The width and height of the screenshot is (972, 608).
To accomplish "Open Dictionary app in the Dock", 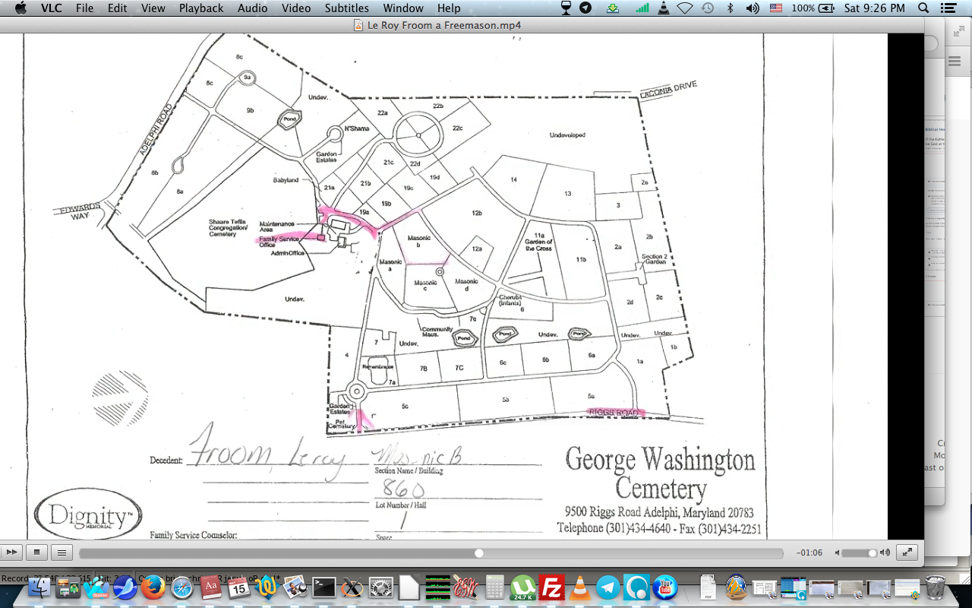I will 210,587.
